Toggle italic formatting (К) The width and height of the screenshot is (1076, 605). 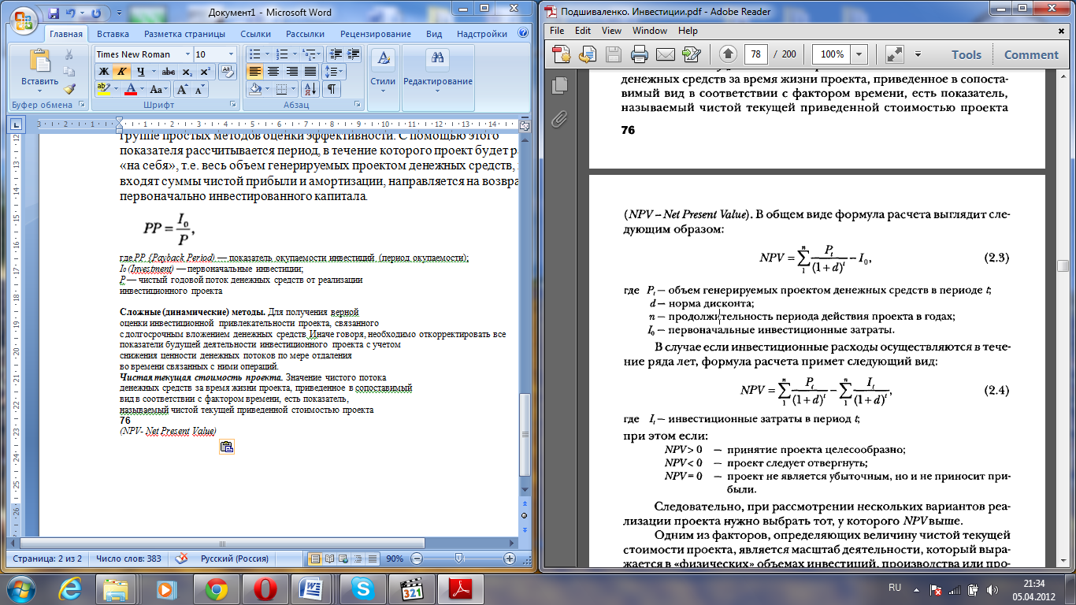121,72
